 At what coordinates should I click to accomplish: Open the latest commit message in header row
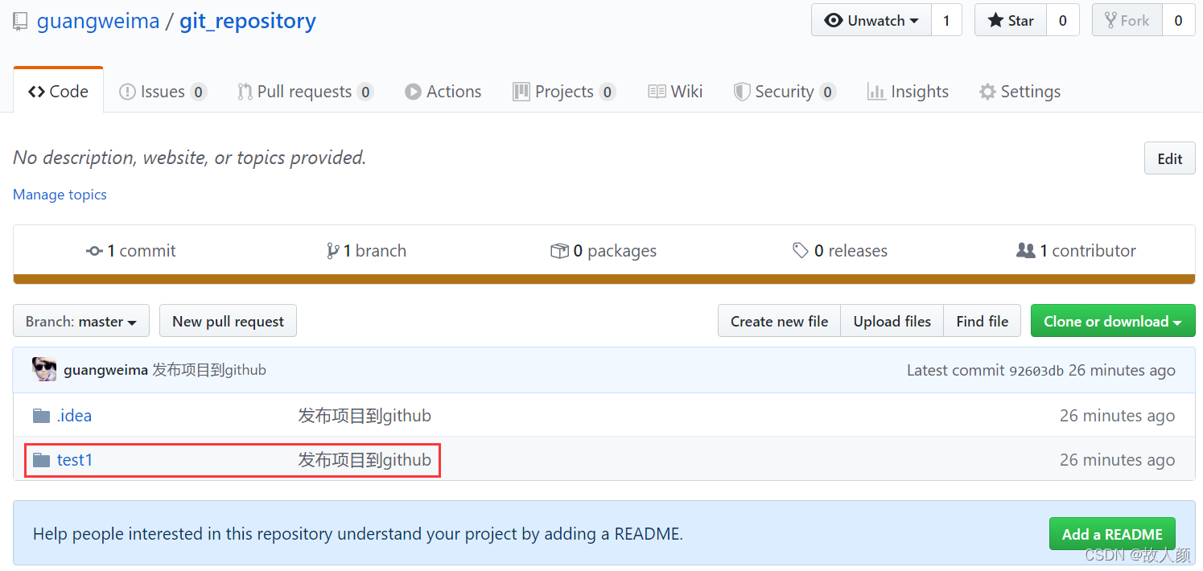(x=209, y=370)
